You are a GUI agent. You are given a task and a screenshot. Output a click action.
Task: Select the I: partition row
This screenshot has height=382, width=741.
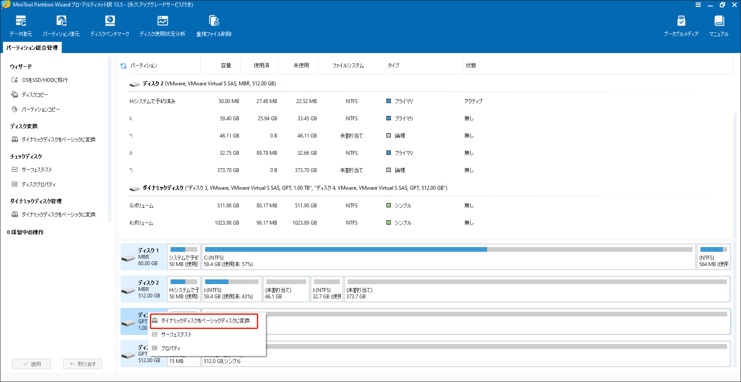430,119
